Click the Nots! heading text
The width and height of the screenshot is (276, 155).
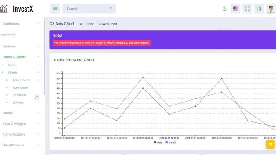coord(57,36)
